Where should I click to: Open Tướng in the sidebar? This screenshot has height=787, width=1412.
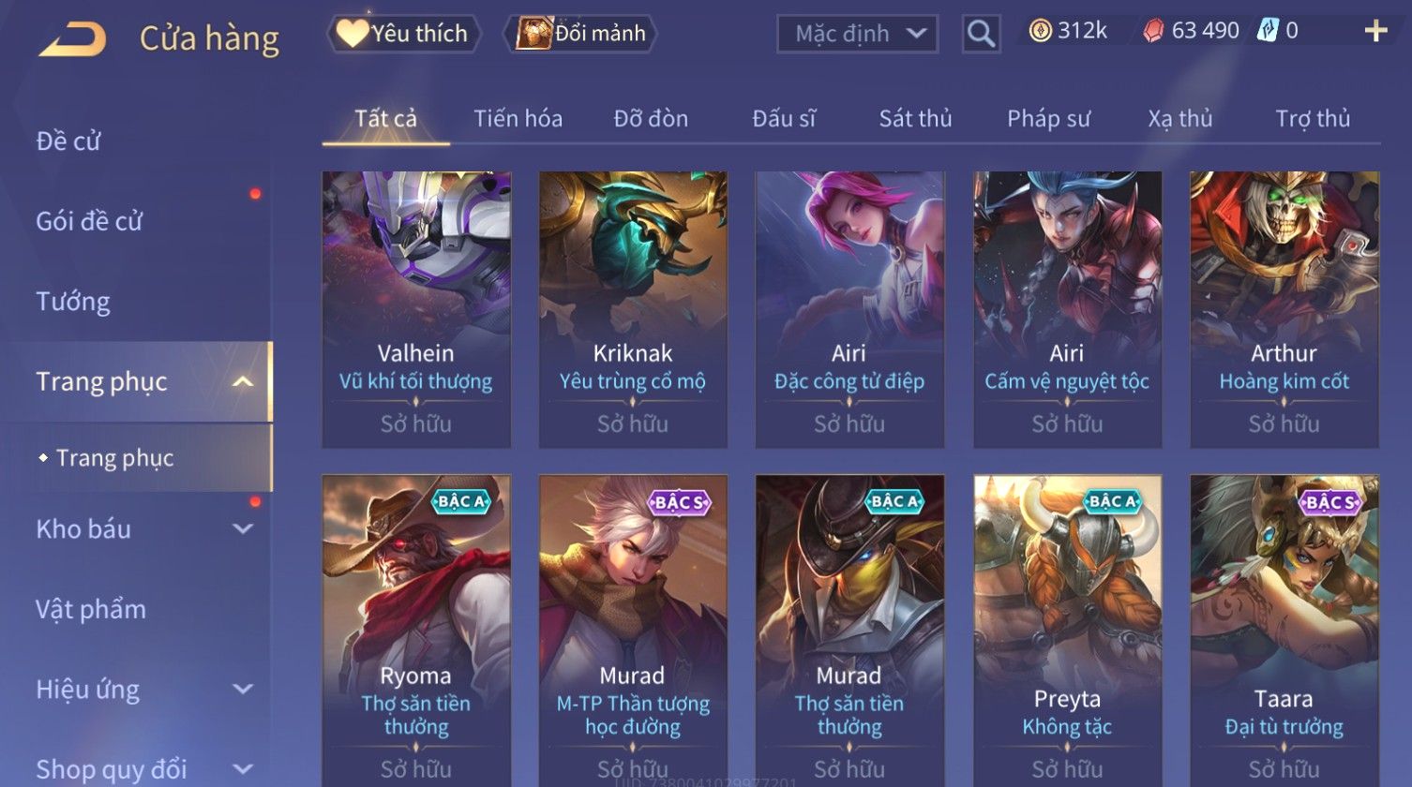[73, 302]
